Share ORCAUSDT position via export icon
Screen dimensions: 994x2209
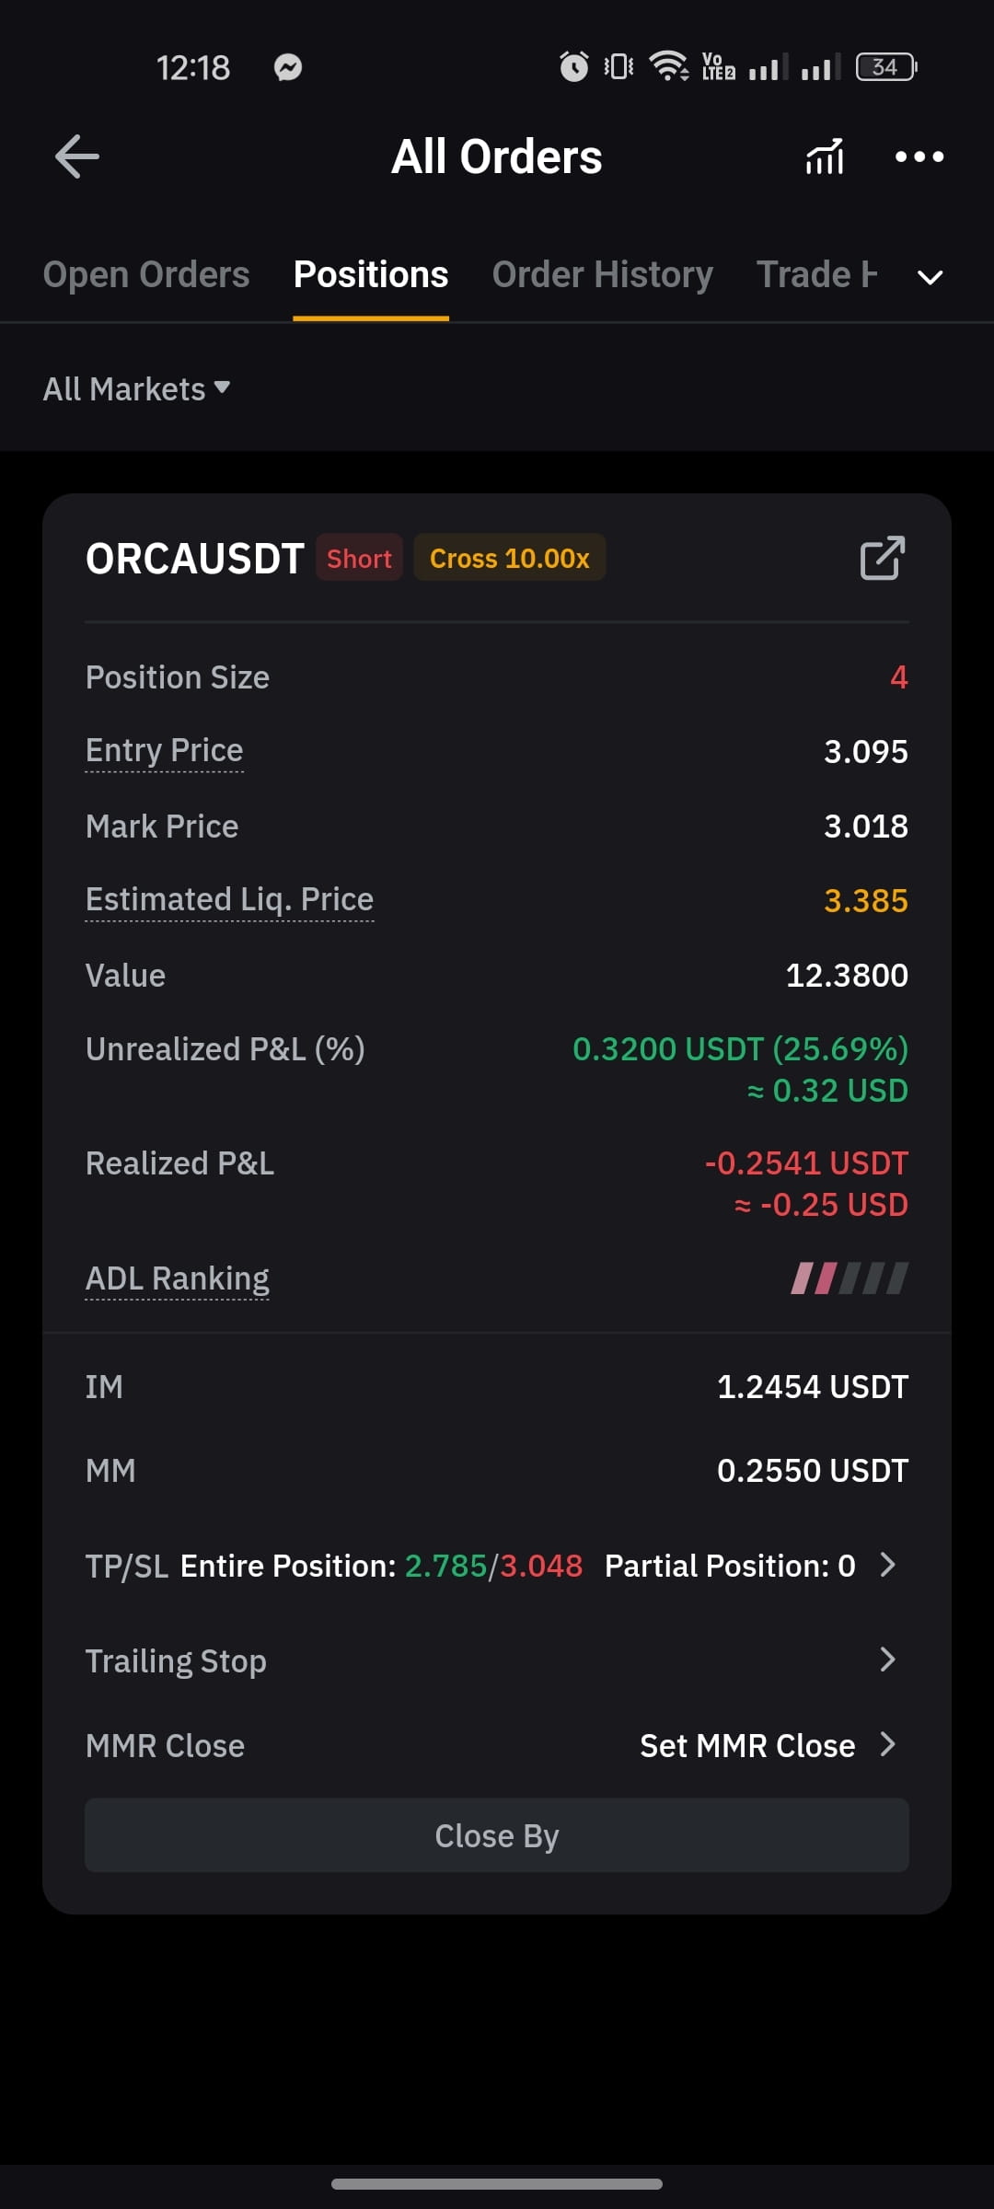[883, 558]
